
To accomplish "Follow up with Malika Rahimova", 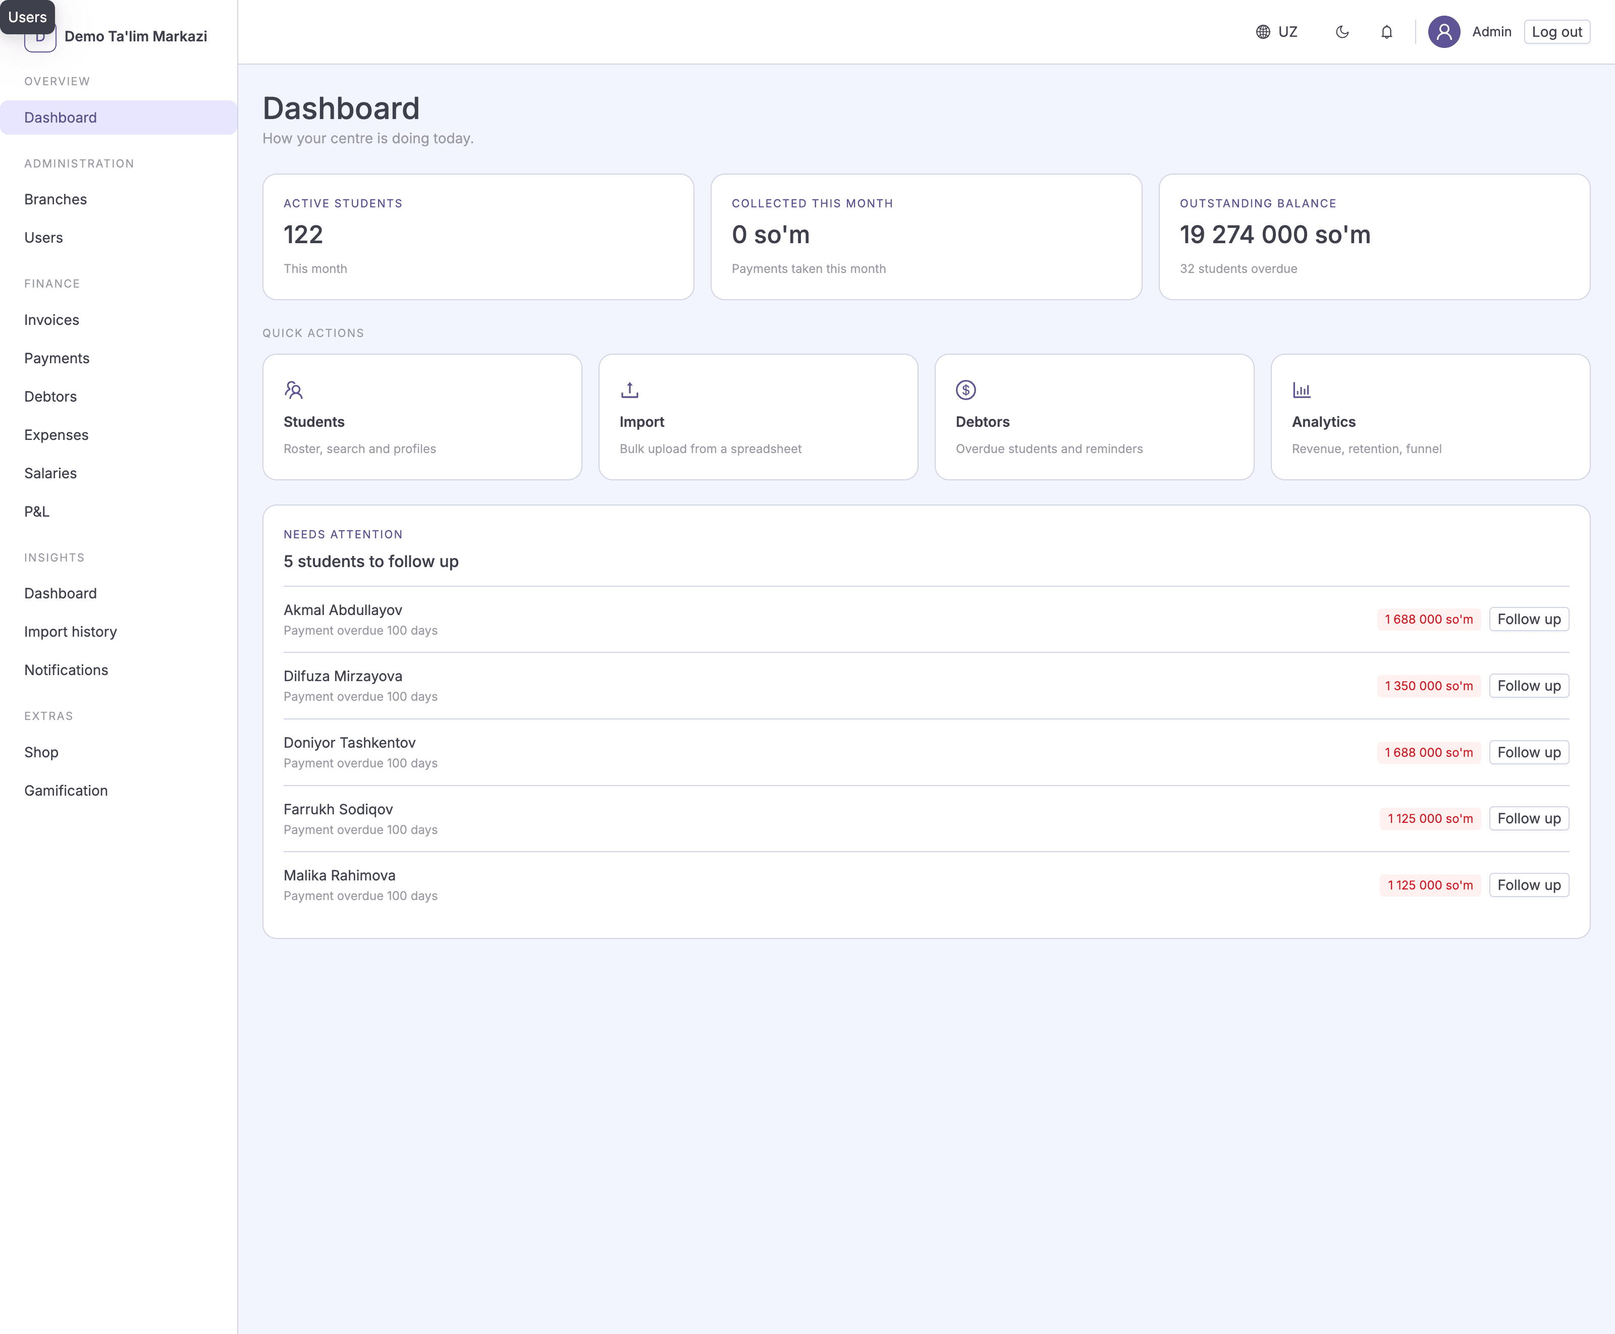I will point(1529,885).
